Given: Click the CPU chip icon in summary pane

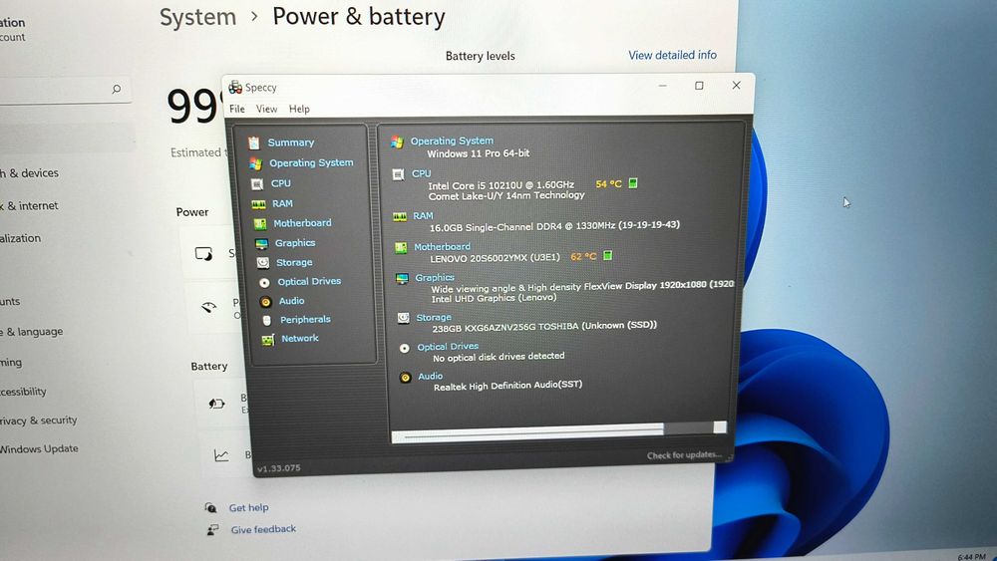Looking at the screenshot, I should tap(398, 174).
